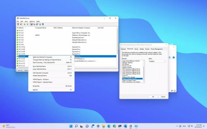207x129 pixels.
Task: Click the green Start Scanning play icon
Action: coord(25,24)
